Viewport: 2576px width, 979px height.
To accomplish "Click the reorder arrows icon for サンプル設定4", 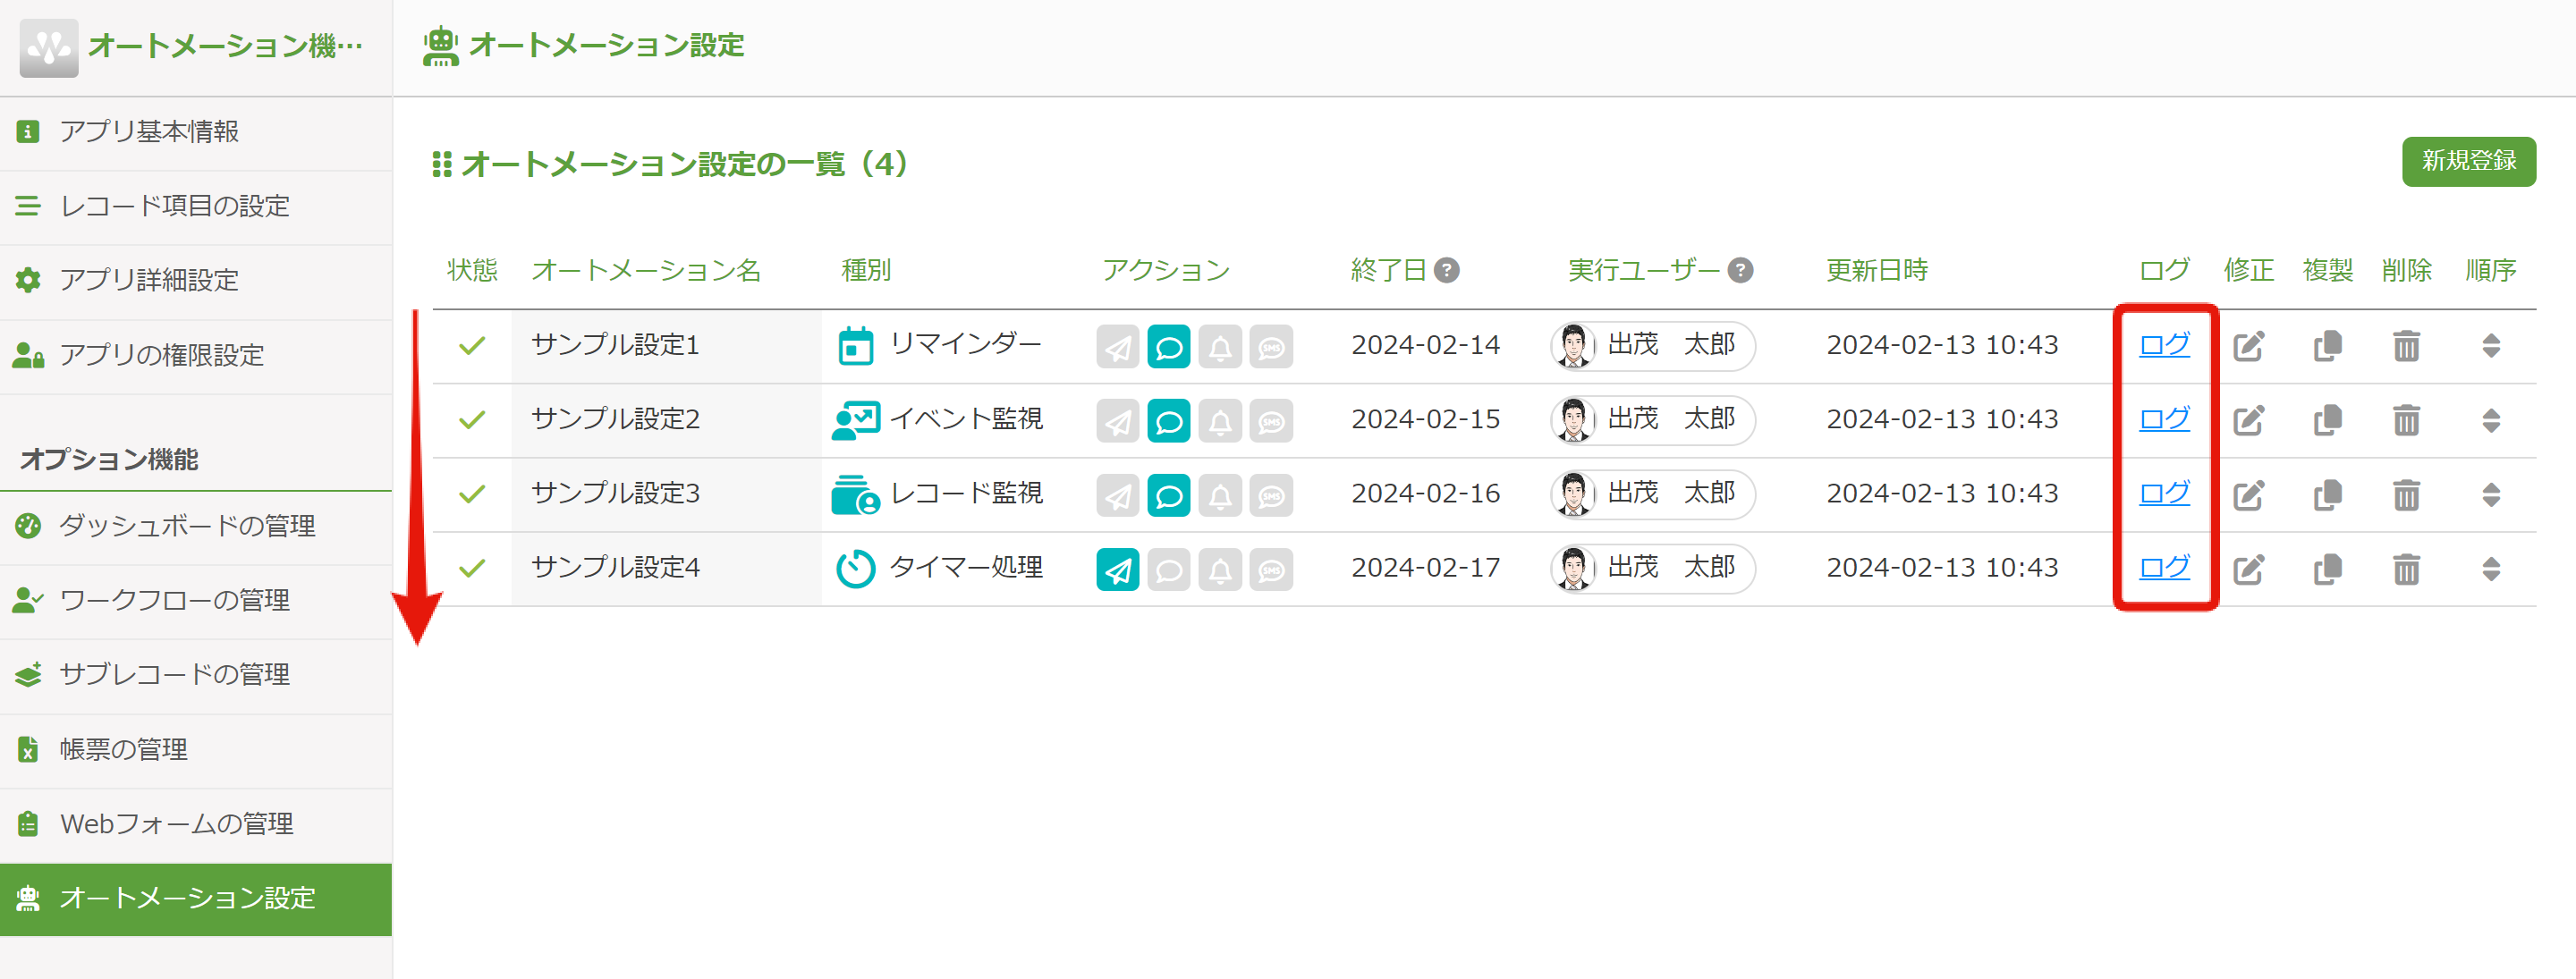I will click(x=2490, y=568).
